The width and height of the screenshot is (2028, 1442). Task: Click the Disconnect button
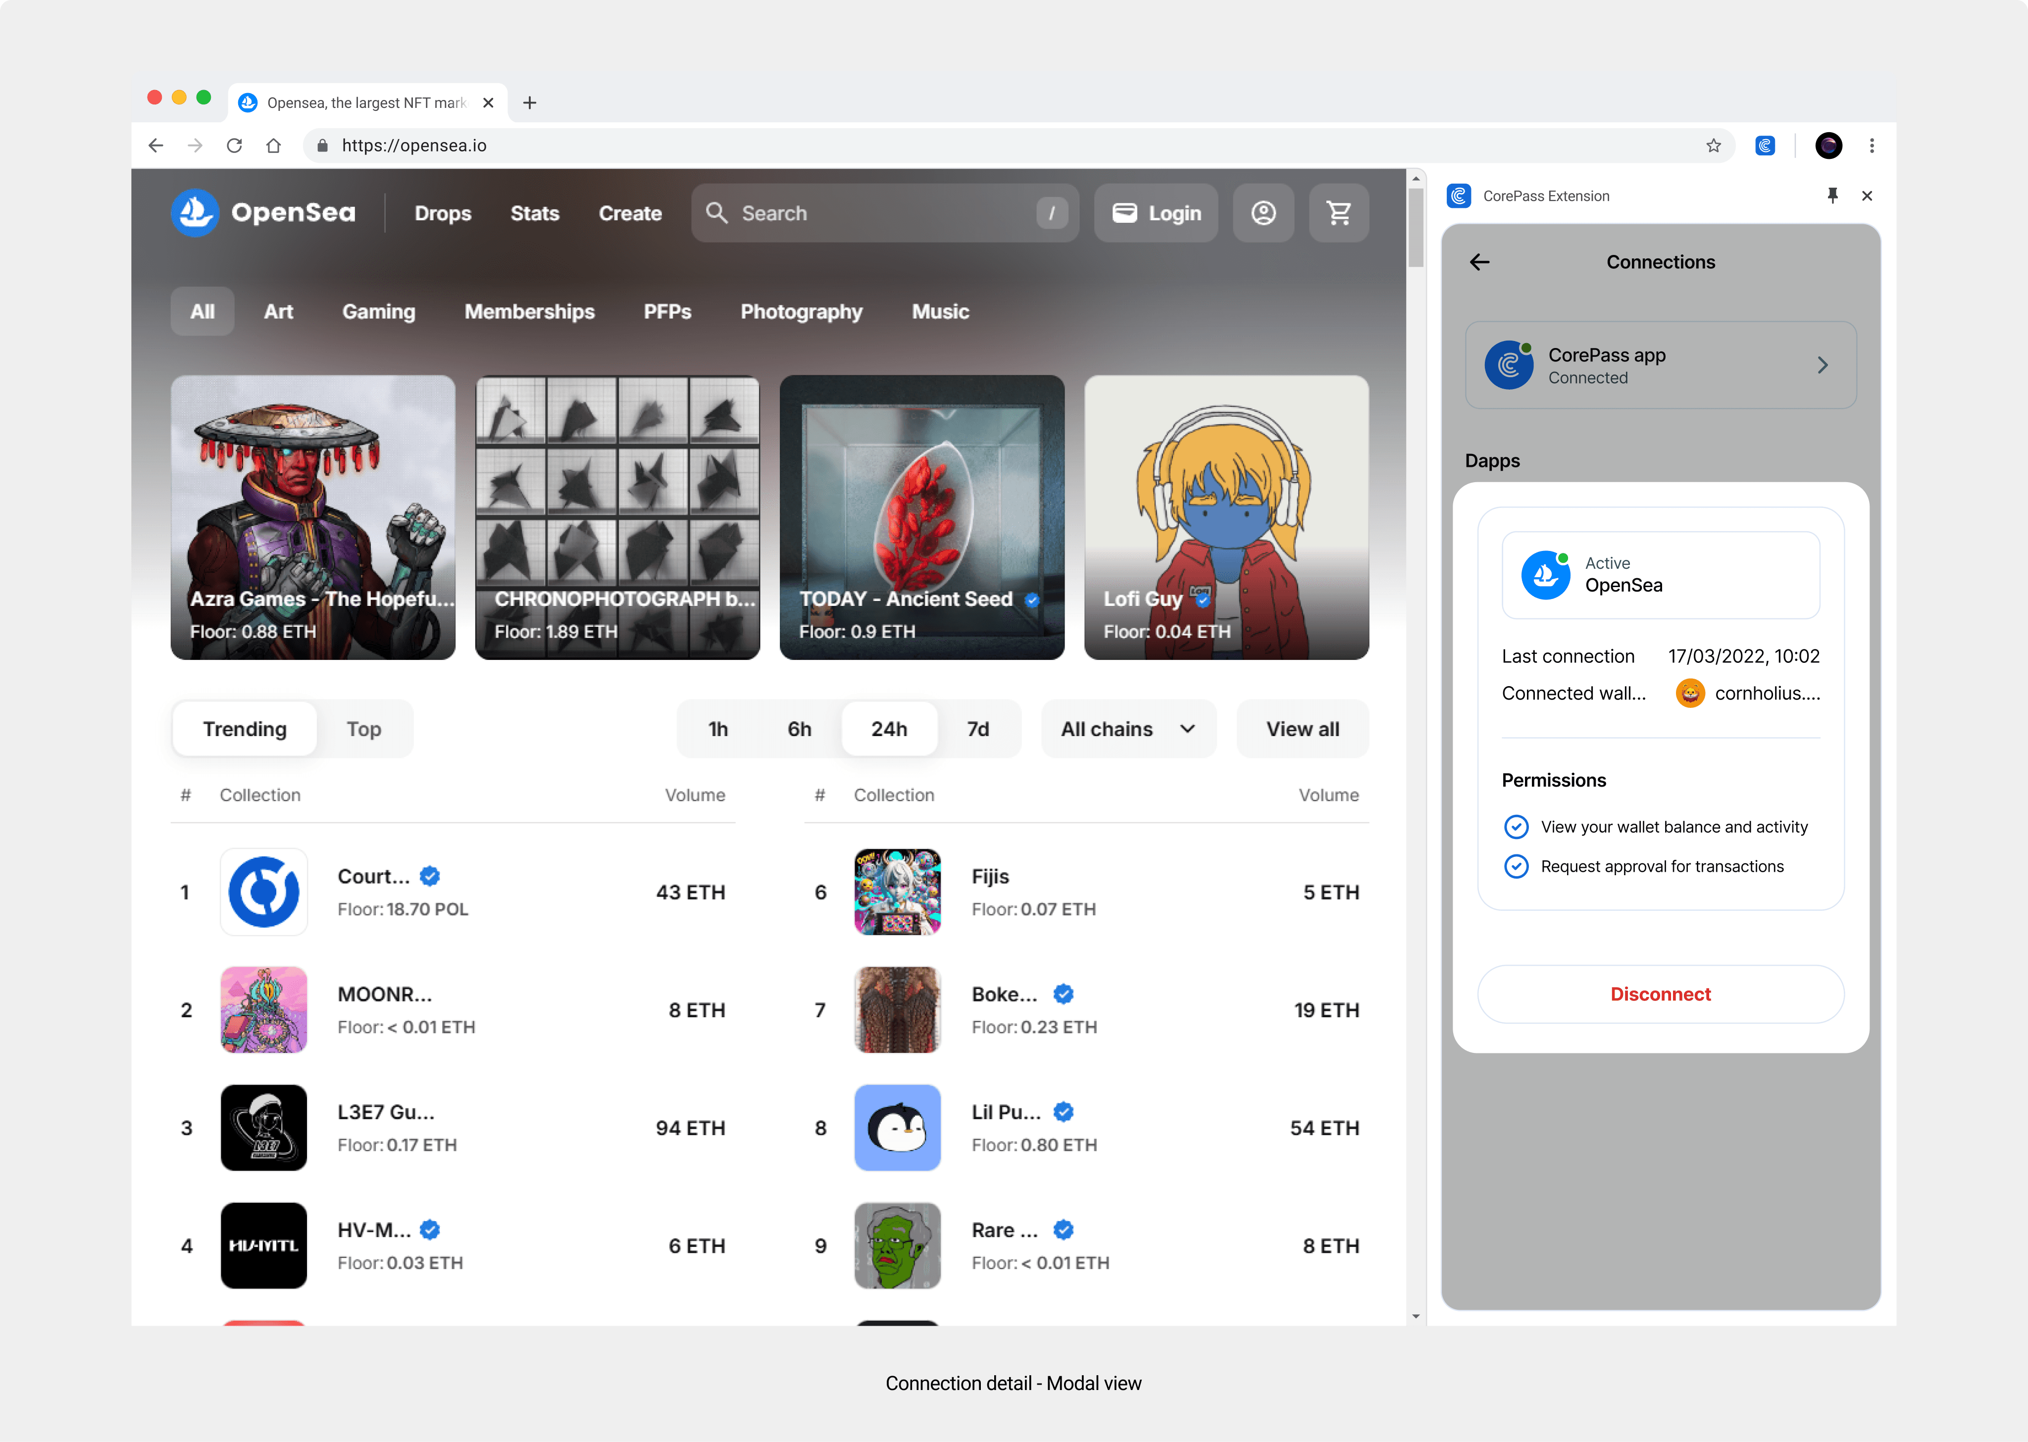click(1660, 994)
